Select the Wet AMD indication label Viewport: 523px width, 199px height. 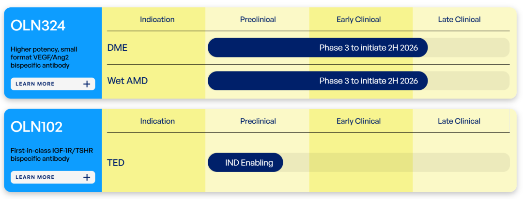click(127, 81)
